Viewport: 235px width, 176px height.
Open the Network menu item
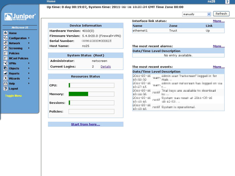(x=14, y=43)
